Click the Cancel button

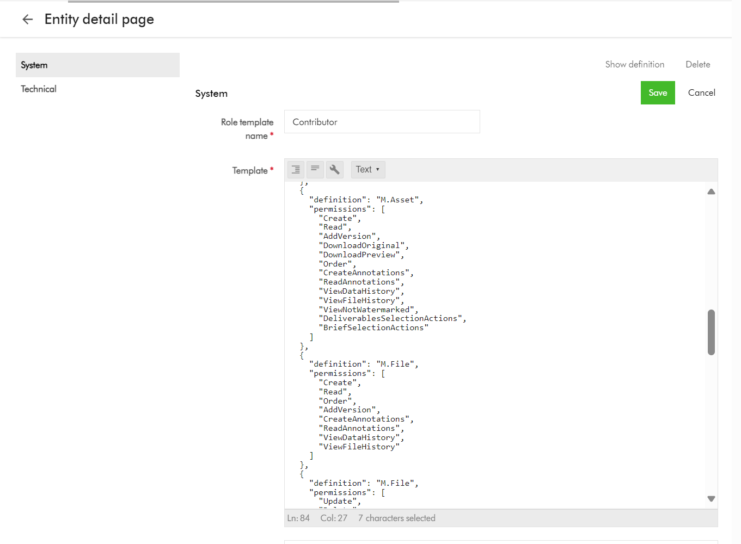coord(701,92)
